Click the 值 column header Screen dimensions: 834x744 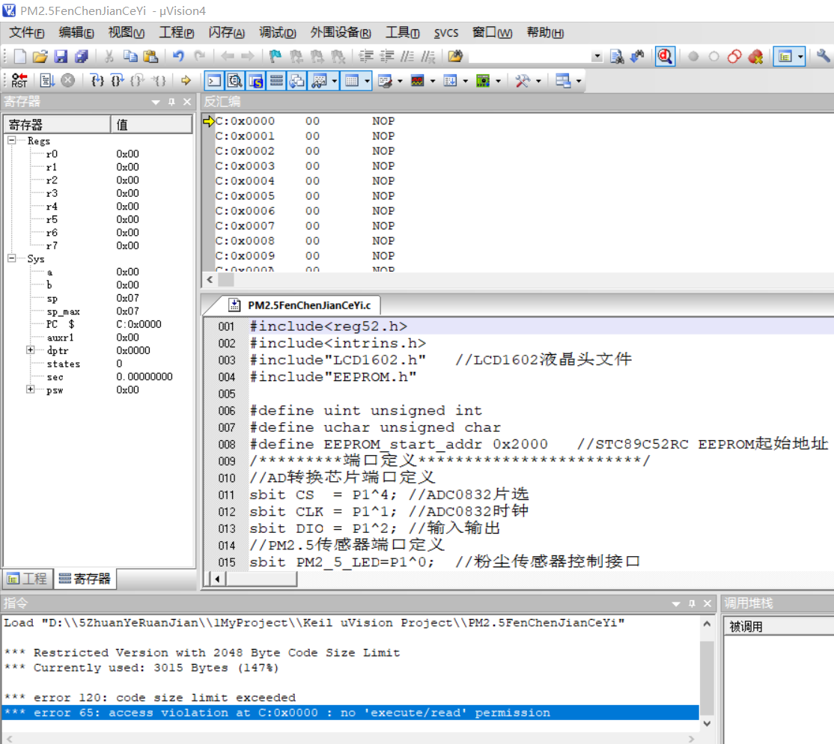coord(151,124)
